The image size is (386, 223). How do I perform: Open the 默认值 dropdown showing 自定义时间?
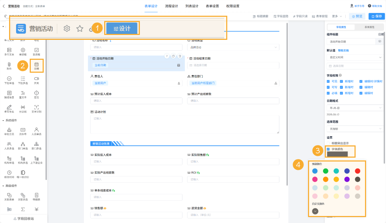coord(355,57)
